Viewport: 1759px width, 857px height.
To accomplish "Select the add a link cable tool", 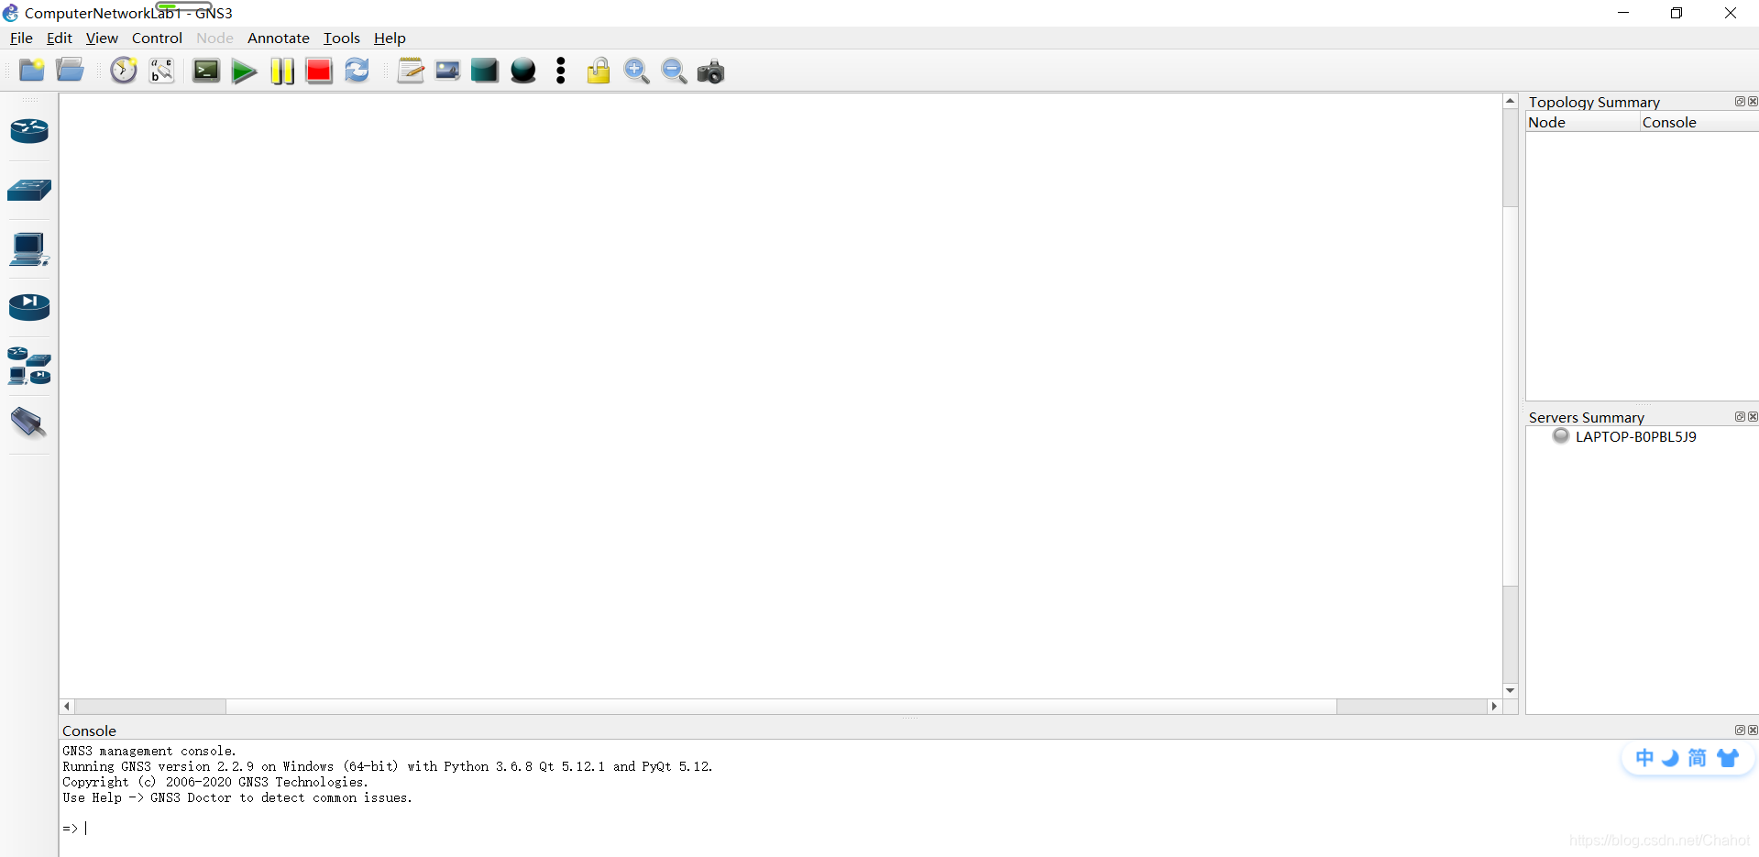I will coord(28,423).
